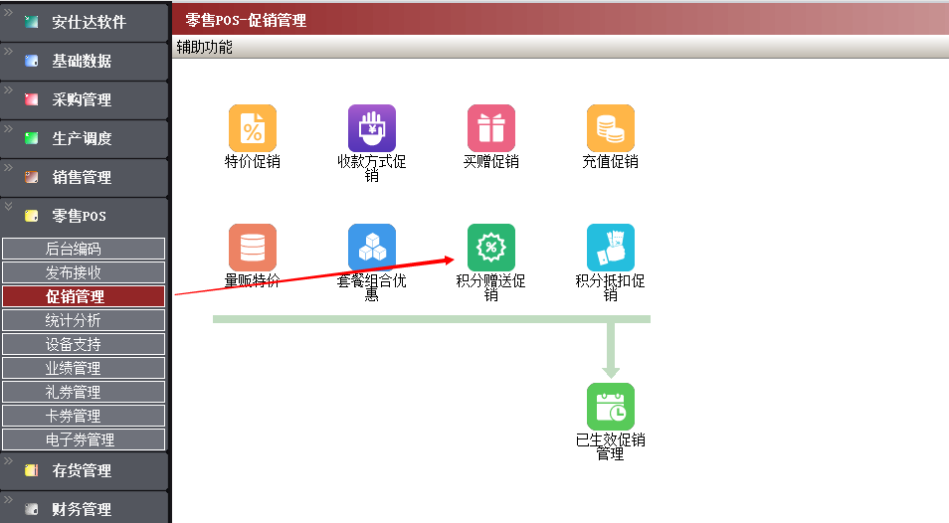Open 业绩管理 in the sidebar
Screen dimensions: 949x523
(x=84, y=368)
